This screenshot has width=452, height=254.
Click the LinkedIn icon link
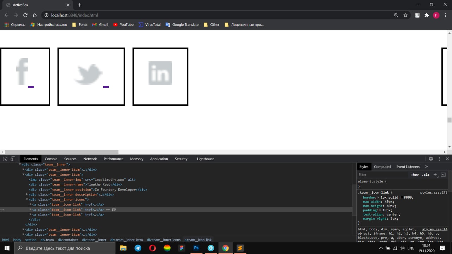(x=160, y=77)
